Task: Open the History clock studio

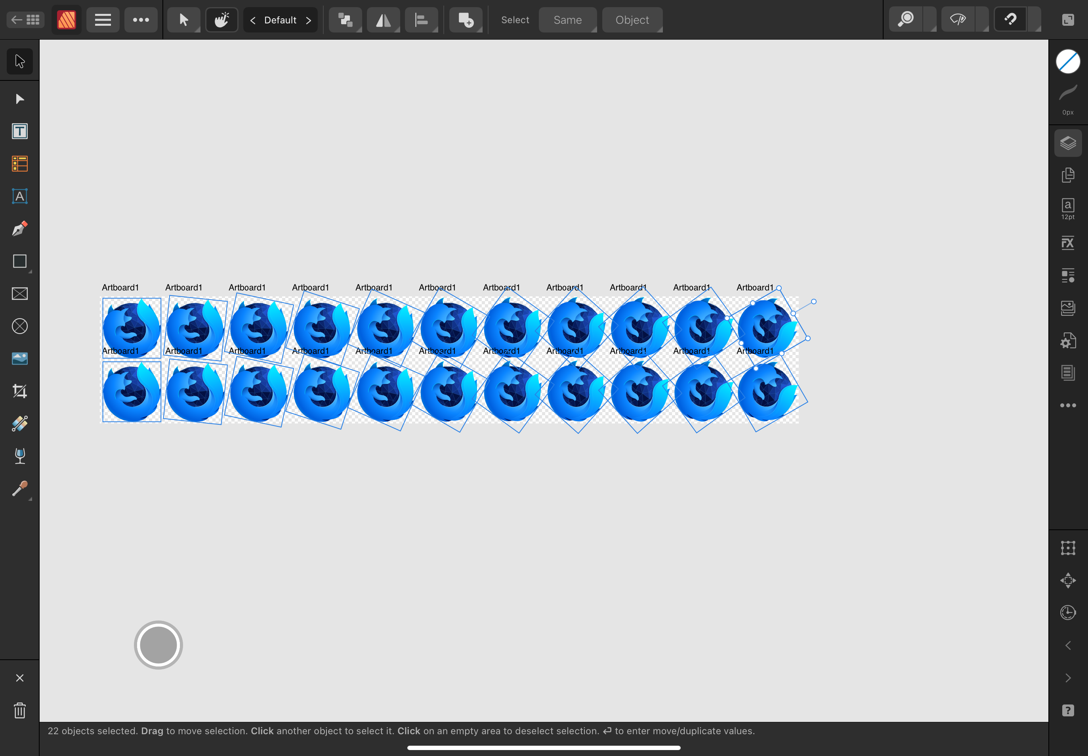Action: coord(1068,613)
